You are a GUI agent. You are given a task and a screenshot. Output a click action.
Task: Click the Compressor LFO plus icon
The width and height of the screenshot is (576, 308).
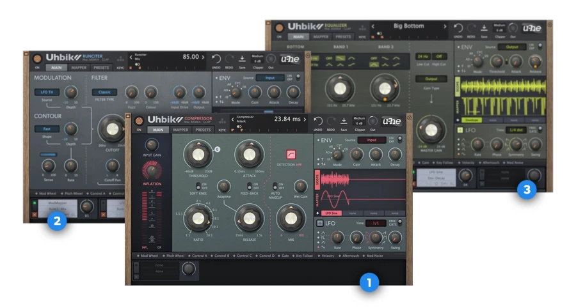pos(319,223)
